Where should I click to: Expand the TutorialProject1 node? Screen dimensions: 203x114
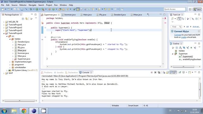click(x=4, y=25)
